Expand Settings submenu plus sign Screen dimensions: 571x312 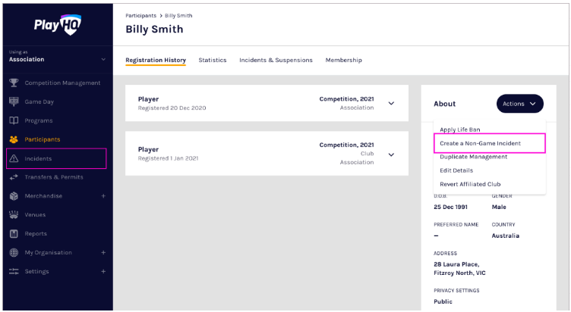(x=103, y=271)
